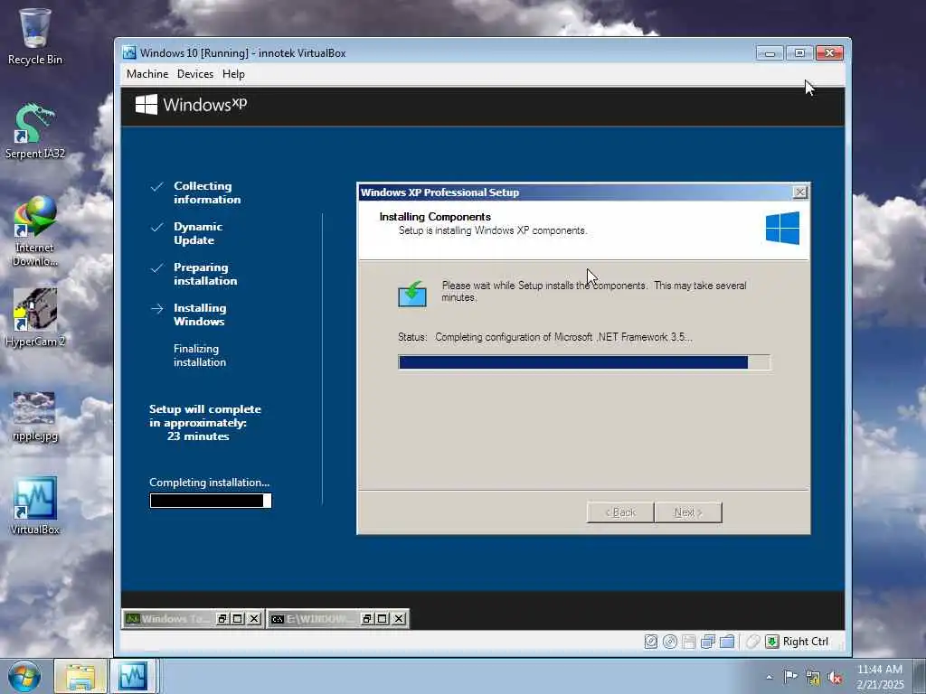Click the Collecting information step

(x=207, y=192)
